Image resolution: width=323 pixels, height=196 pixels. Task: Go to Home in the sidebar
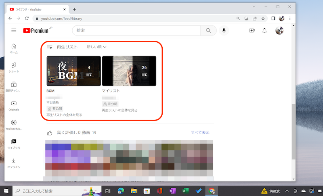click(x=14, y=48)
